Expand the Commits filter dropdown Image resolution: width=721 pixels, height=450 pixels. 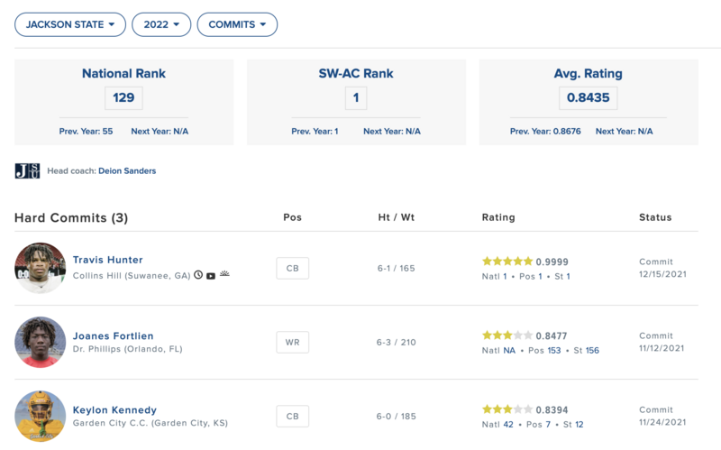click(237, 24)
